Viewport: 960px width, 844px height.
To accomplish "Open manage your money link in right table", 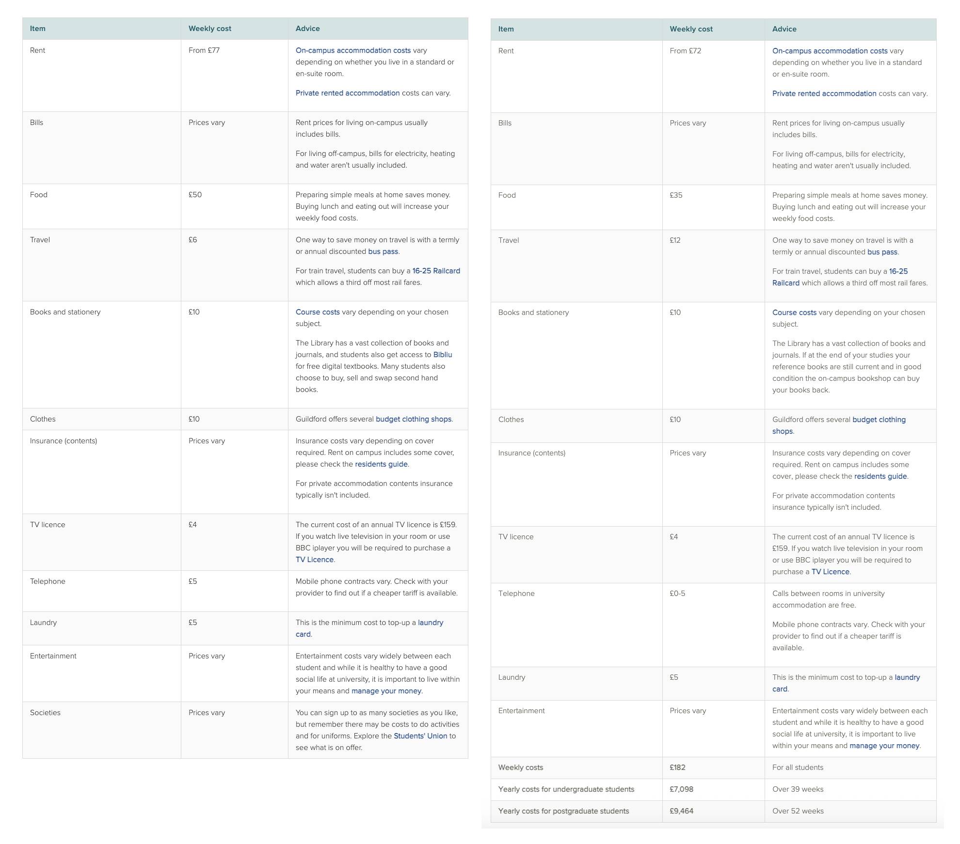I will tap(884, 746).
